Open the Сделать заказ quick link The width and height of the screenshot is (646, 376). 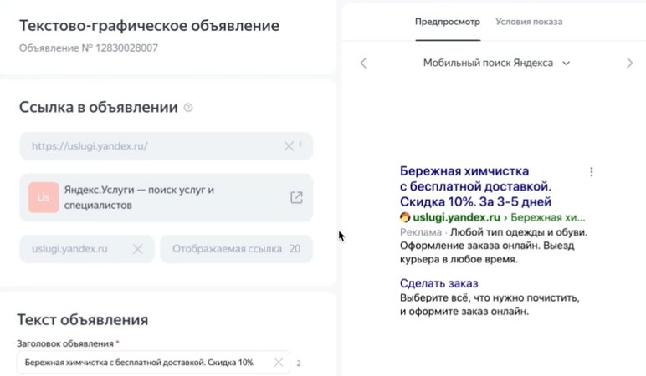coord(438,283)
